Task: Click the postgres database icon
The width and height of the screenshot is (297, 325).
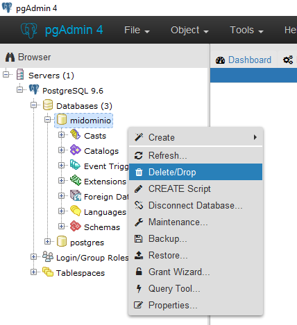Action: (x=62, y=242)
